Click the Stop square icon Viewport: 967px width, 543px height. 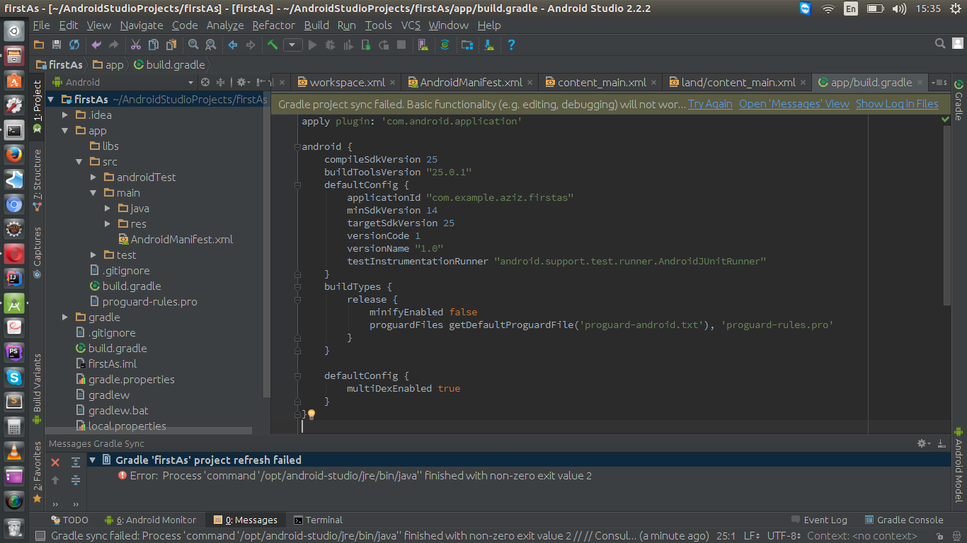[x=401, y=45]
